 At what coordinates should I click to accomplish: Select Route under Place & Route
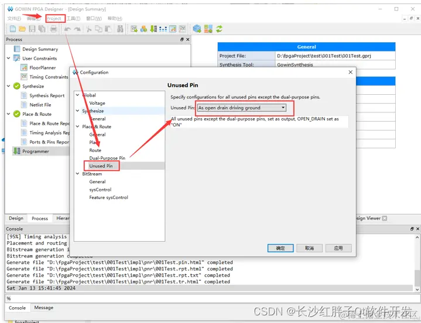[x=95, y=150]
